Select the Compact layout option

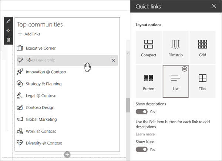[148, 47]
